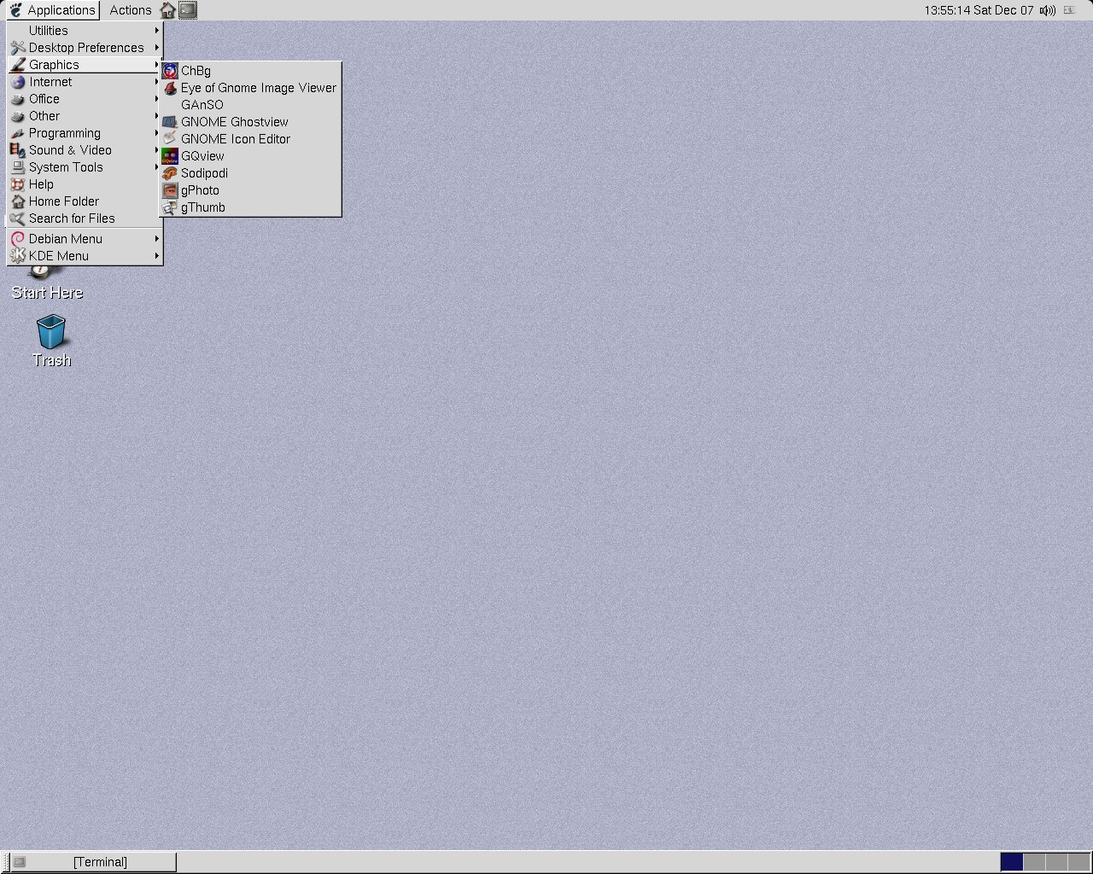Click the volume speaker icon in panel
1093x874 pixels.
pos(1047,10)
